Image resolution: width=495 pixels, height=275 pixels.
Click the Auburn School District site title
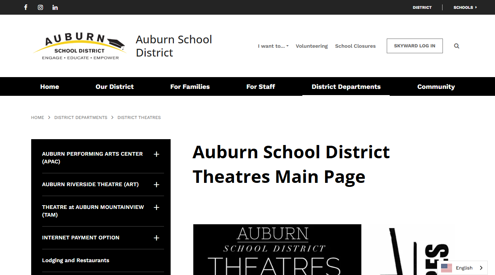(174, 46)
